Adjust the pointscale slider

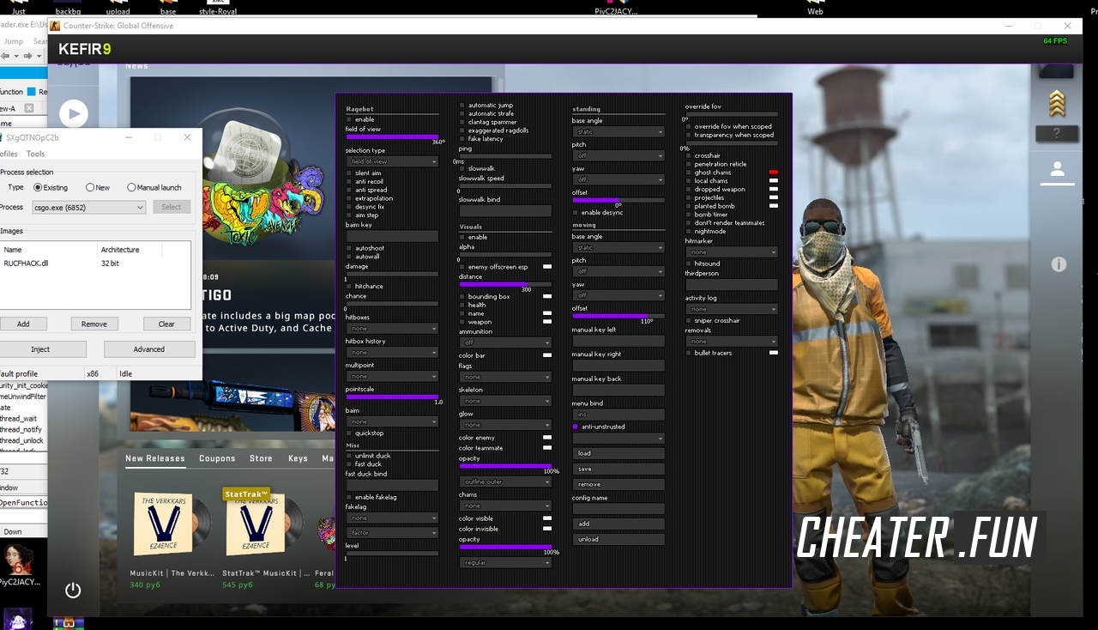point(392,397)
